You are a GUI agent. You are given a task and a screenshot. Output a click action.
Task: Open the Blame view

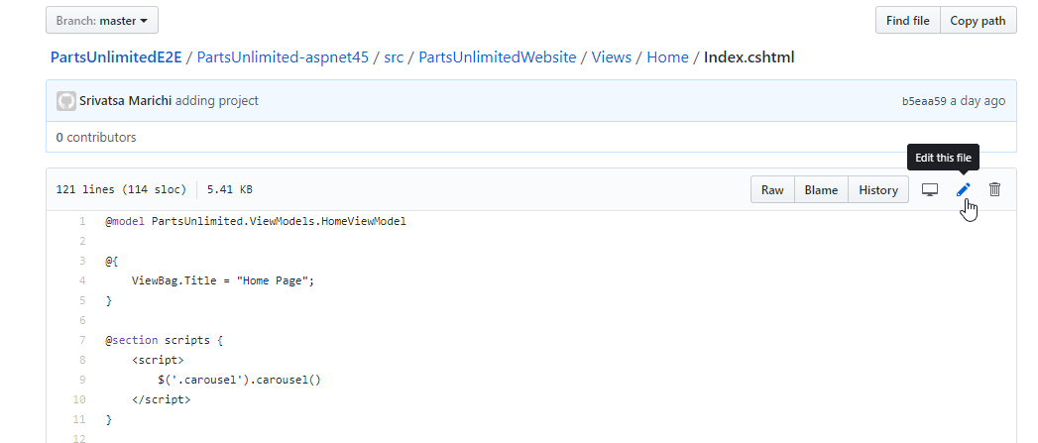(821, 190)
